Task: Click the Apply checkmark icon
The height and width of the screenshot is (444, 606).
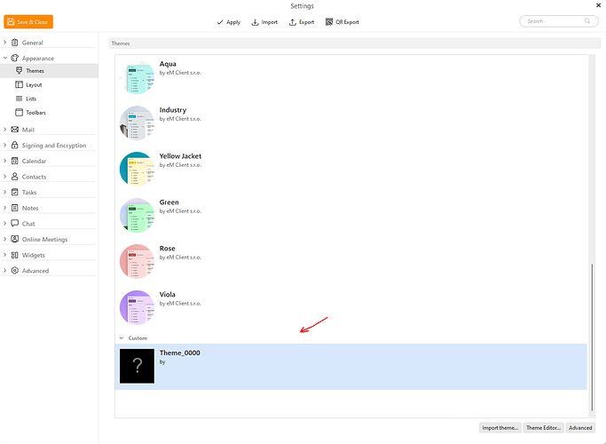Action: [220, 21]
